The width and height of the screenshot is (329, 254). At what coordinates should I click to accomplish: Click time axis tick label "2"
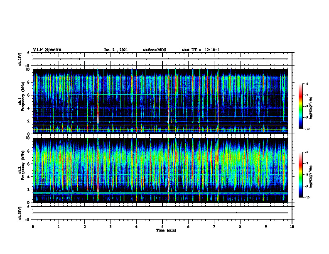pyautogui.click(x=85, y=227)
